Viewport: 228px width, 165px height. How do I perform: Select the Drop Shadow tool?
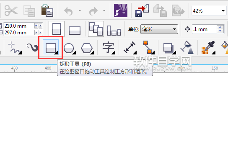[x=169, y=48]
